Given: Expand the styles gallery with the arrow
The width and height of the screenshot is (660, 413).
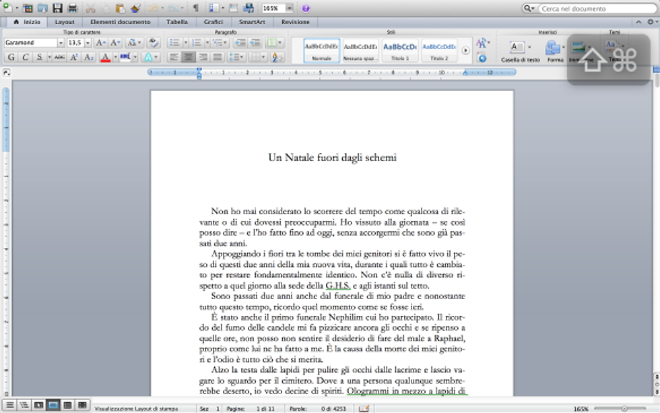Looking at the screenshot, I should point(465,50).
